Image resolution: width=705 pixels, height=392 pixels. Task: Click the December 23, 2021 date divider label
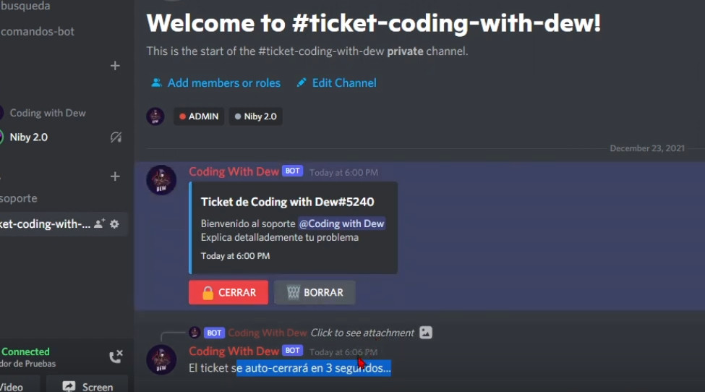647,148
